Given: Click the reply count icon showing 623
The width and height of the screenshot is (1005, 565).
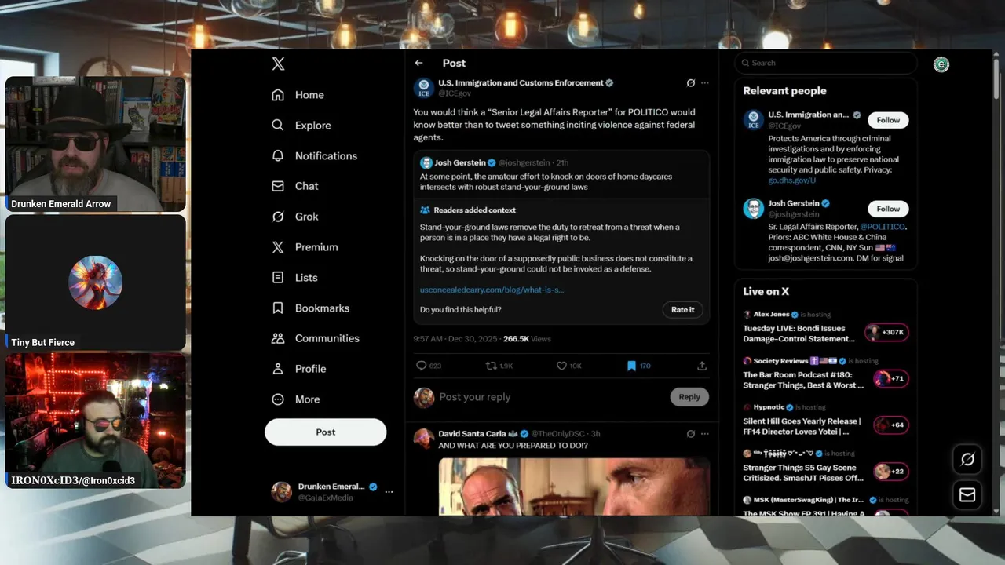Looking at the screenshot, I should pos(422,366).
